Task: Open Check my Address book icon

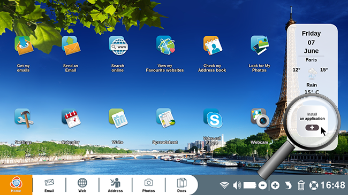Action: (x=213, y=45)
